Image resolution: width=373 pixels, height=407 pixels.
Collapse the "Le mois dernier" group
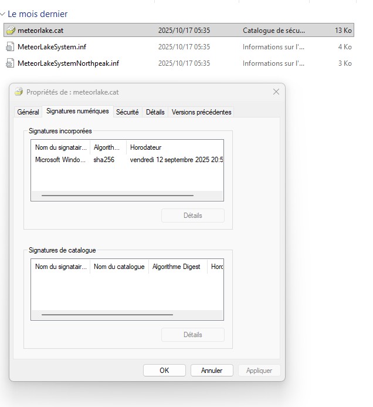point(4,14)
